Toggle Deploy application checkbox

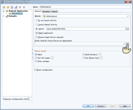tap(36, 33)
